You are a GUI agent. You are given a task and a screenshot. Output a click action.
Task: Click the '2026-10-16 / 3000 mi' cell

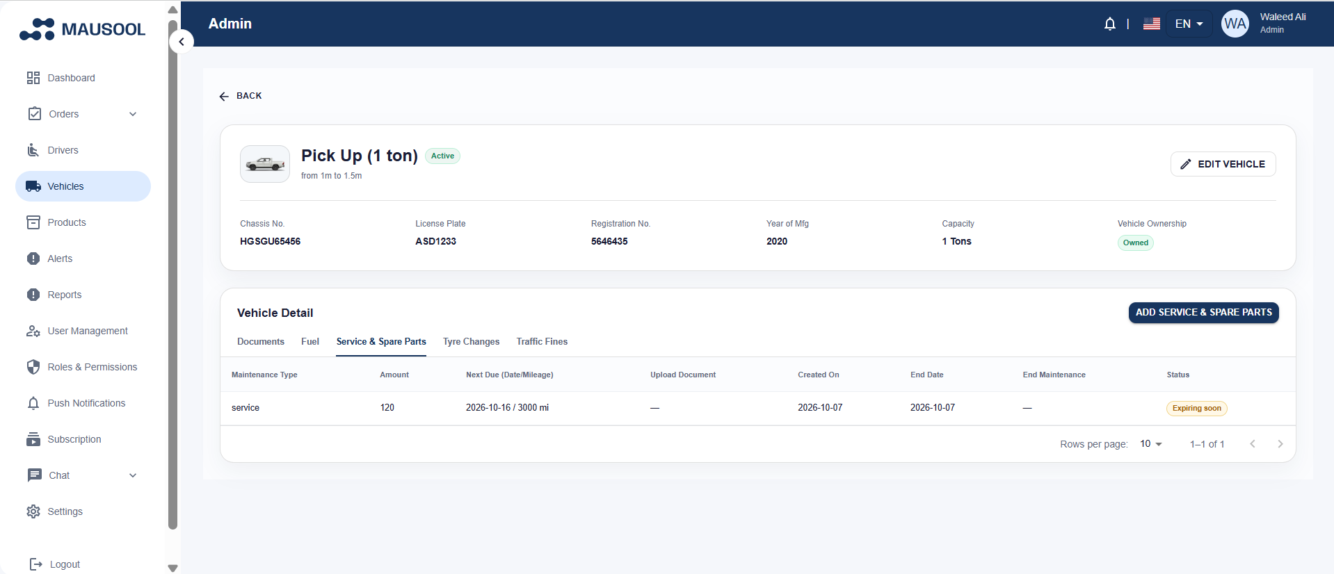point(507,408)
